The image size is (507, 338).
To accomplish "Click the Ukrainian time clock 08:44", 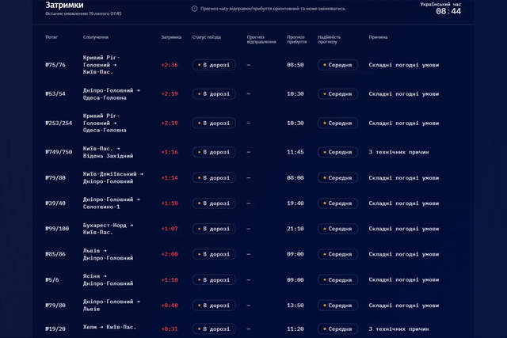I will 448,12.
